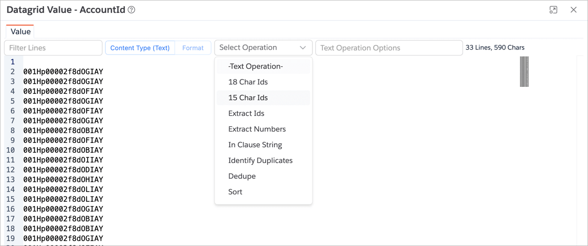Close the Datagrid Value dialog
This screenshot has height=246, width=588.
[573, 10]
